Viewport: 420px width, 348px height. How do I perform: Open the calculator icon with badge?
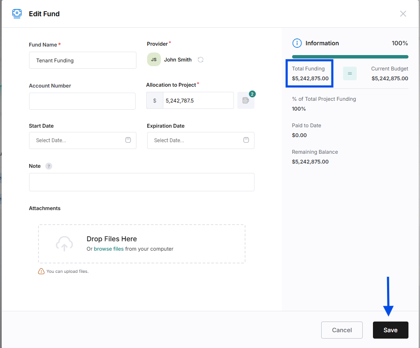click(245, 100)
